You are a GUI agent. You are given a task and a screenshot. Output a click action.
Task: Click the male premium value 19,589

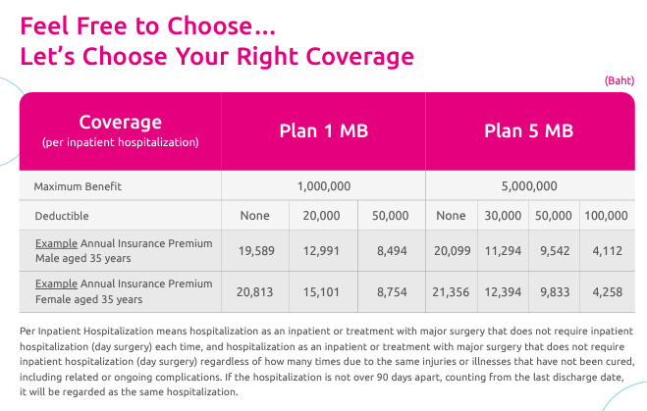click(255, 250)
